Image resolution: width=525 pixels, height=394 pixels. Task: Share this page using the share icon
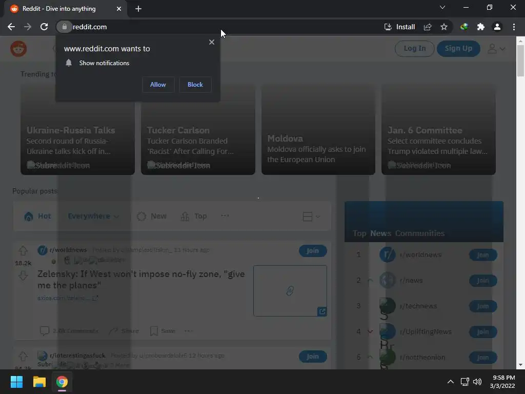(x=428, y=27)
